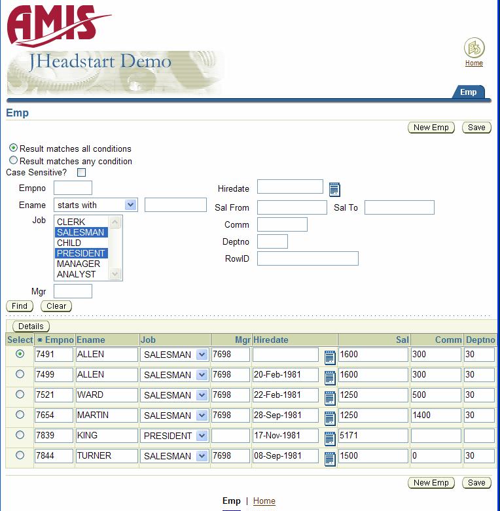Enable the Case Sensitive checkbox
Image resolution: width=500 pixels, height=511 pixels.
pos(82,173)
